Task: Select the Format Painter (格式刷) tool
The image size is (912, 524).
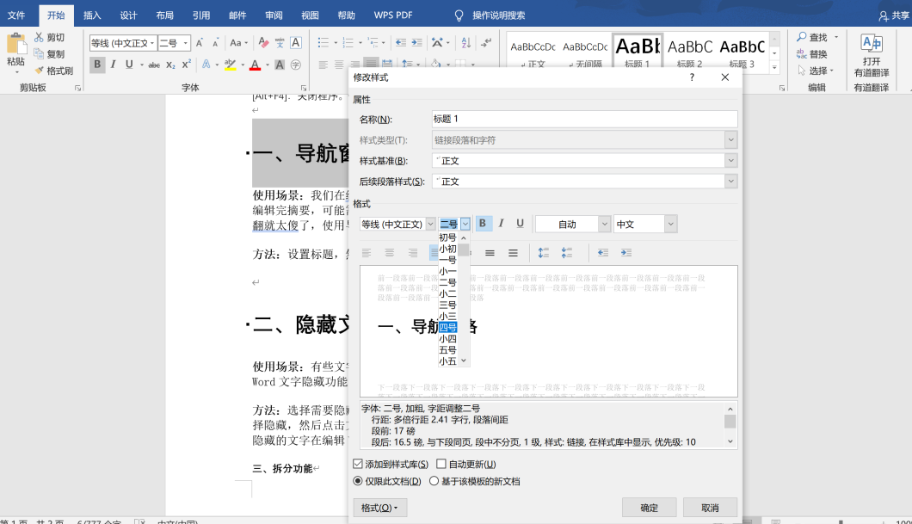Action: (x=53, y=71)
